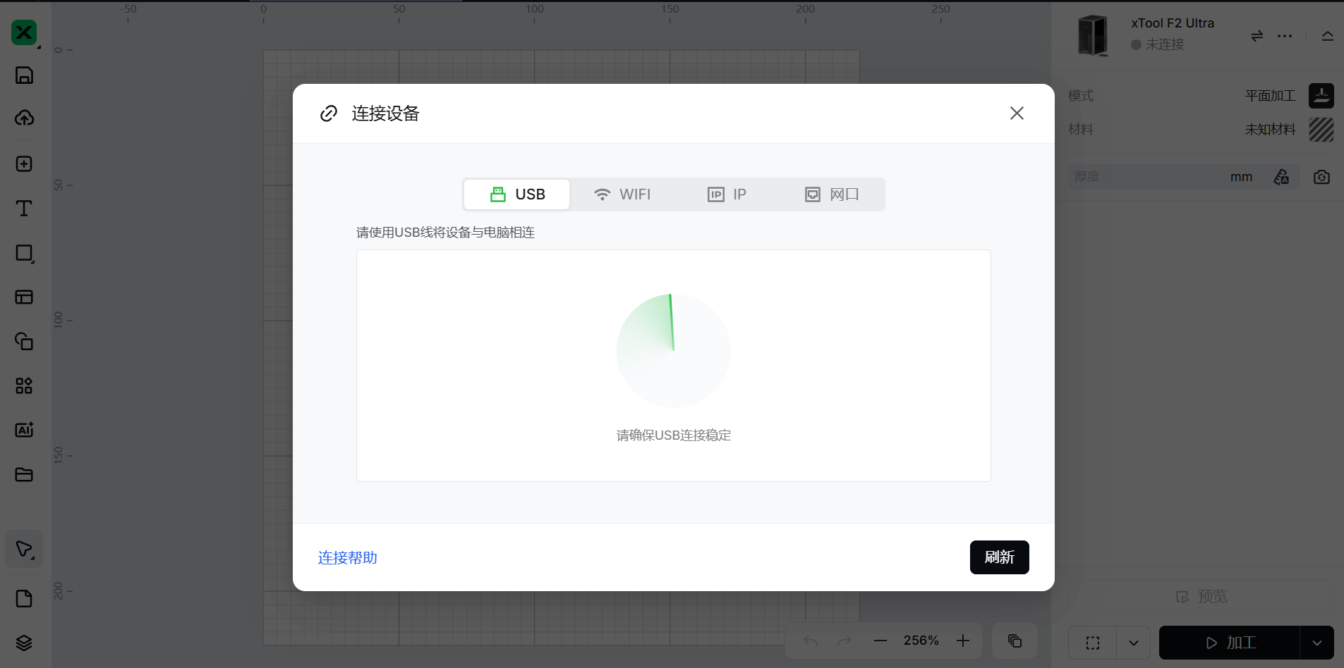Click the 刷新 refresh button
The height and width of the screenshot is (668, 1344).
(999, 557)
